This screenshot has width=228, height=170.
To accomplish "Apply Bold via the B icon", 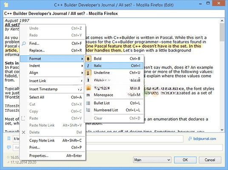I will tap(88, 59).
